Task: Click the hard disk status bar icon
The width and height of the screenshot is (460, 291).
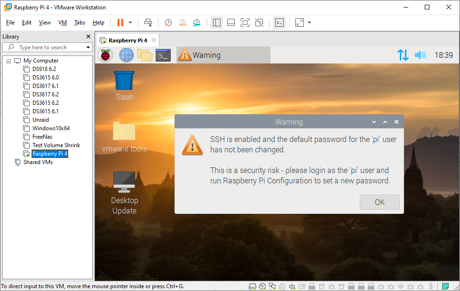Action: [252, 286]
